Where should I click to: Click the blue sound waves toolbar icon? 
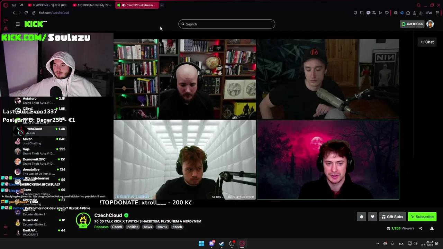(402, 13)
